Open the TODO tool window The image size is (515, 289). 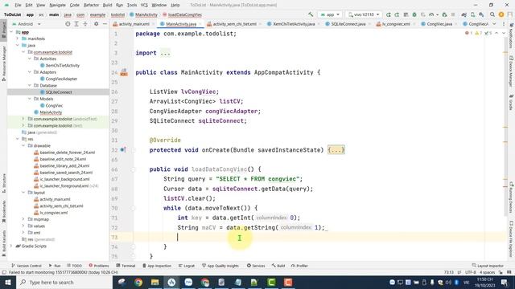[75, 266]
